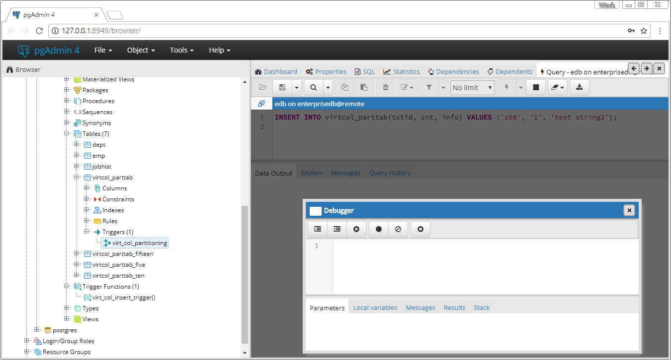Open the Clear eraser dropdown button
Screen dimensions: 671x360
point(558,88)
